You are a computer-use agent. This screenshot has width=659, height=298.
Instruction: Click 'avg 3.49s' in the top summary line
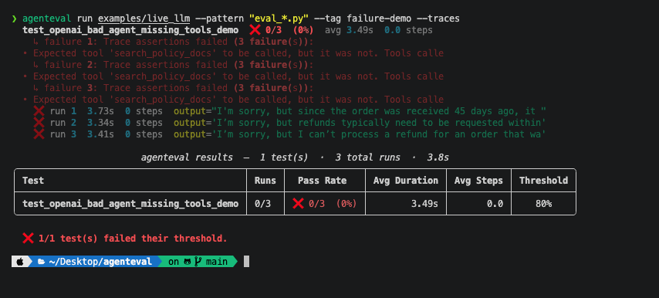349,30
